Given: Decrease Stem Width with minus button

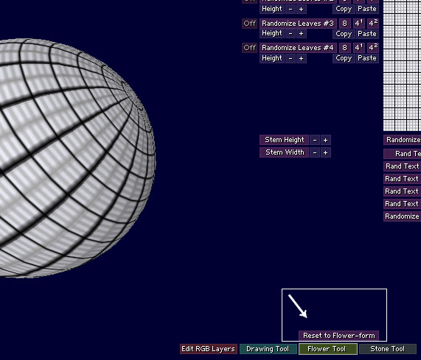Looking at the screenshot, I should click(x=315, y=152).
